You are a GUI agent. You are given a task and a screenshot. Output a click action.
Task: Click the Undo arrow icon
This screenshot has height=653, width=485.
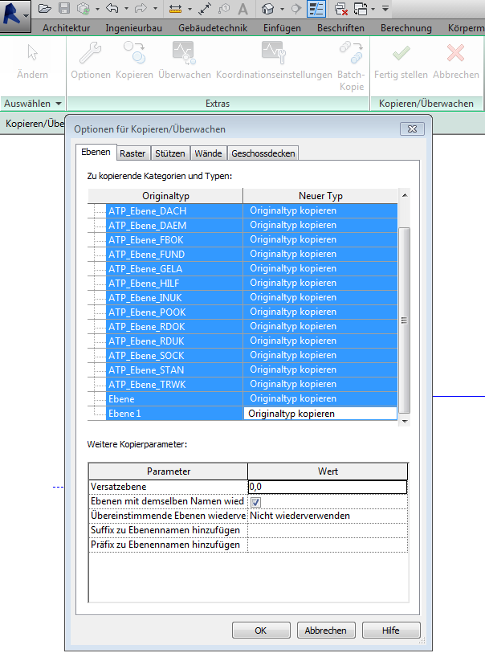click(x=112, y=9)
